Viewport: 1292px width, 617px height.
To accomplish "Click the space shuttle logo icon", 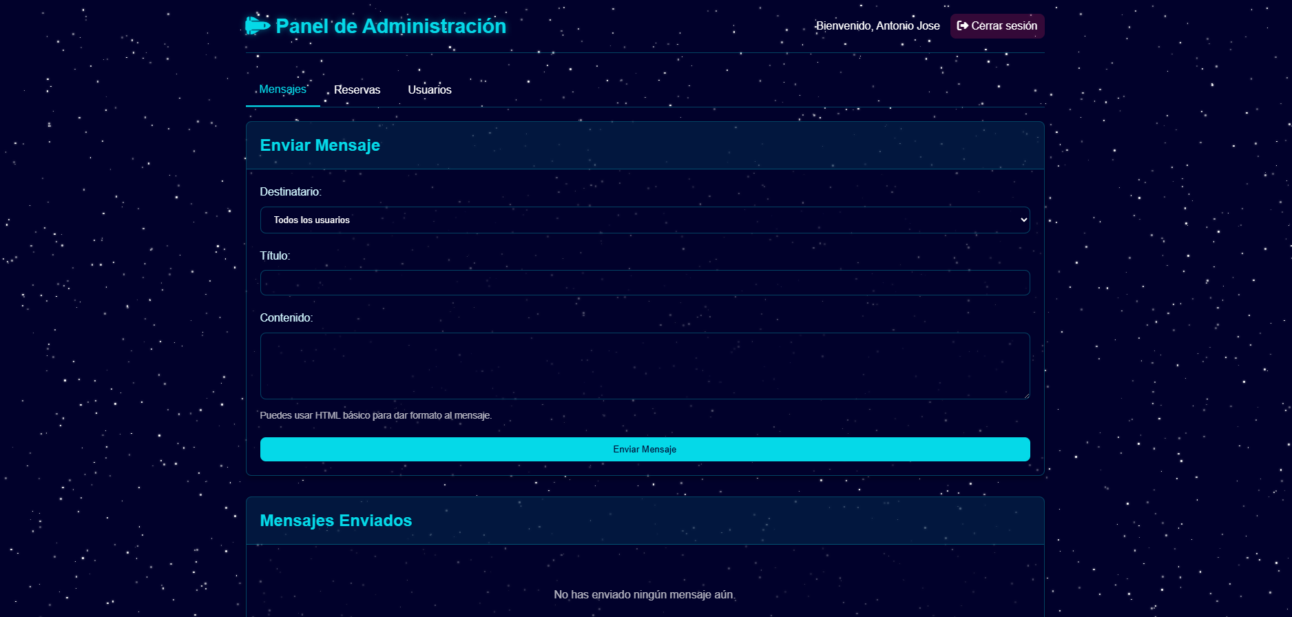I will [x=258, y=26].
